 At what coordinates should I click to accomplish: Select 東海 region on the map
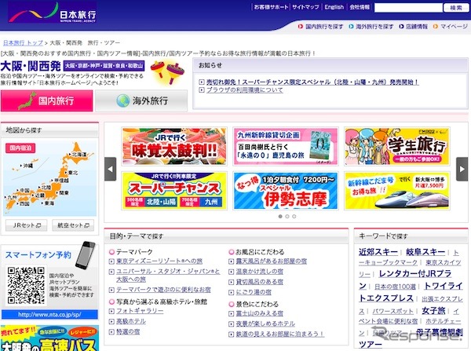point(49,203)
